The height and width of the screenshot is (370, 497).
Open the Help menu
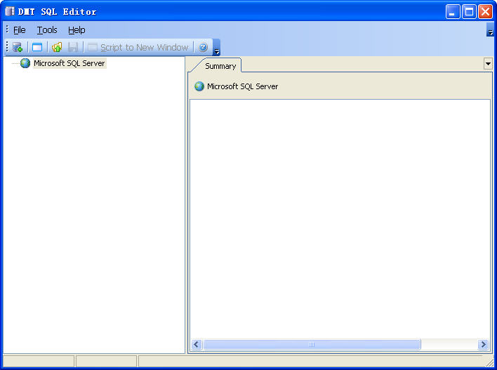coord(77,30)
